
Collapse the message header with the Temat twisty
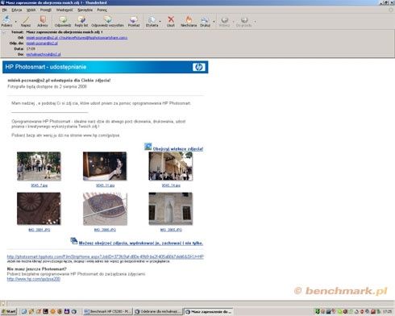[x=4, y=32]
